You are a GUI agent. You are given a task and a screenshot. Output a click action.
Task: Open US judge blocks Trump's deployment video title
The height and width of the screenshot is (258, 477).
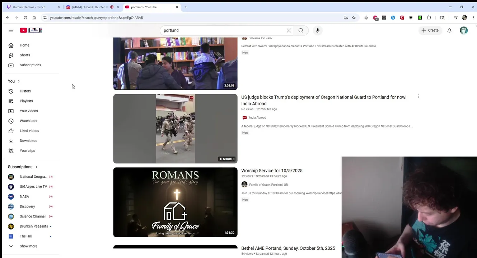pyautogui.click(x=324, y=100)
